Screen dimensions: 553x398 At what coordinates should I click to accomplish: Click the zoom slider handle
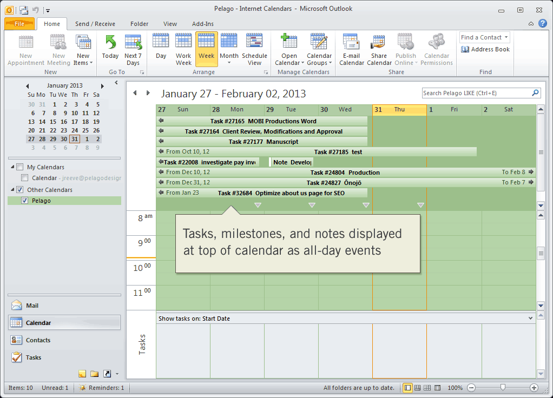click(503, 388)
